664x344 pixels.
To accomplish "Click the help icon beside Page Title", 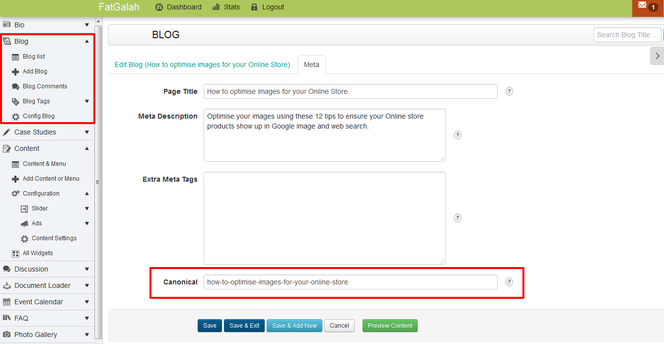I will 509,91.
